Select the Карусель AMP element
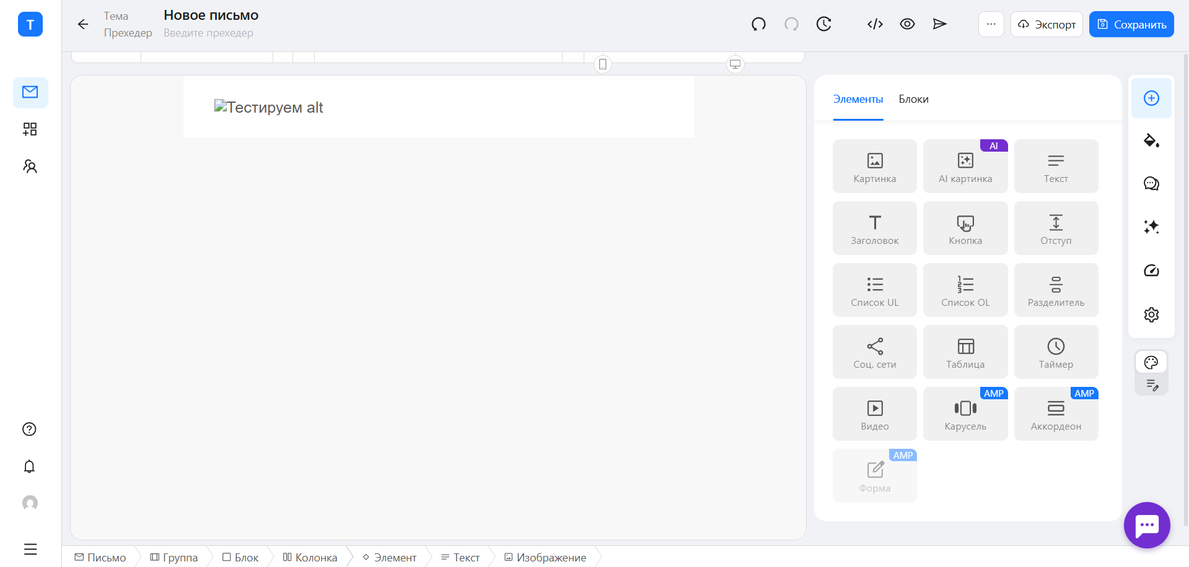The image size is (1189, 567). 965,413
